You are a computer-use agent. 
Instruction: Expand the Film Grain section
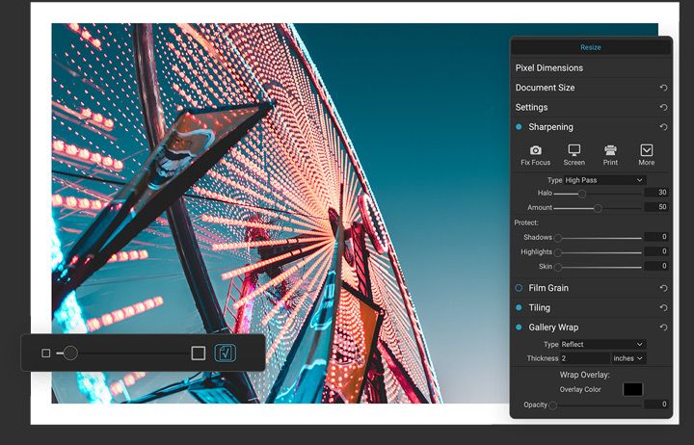pyautogui.click(x=548, y=288)
